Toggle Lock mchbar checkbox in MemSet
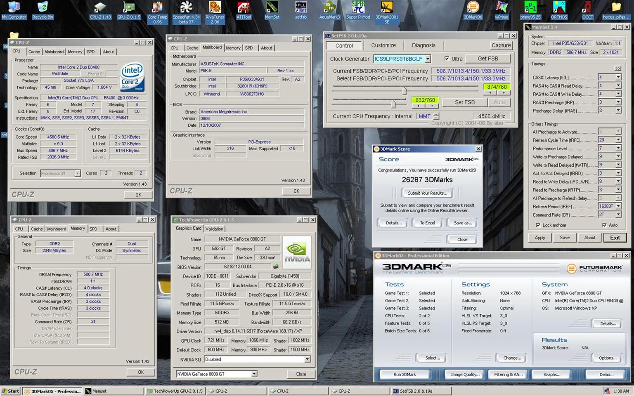Screen dimensions: 634x396 click(x=538, y=225)
